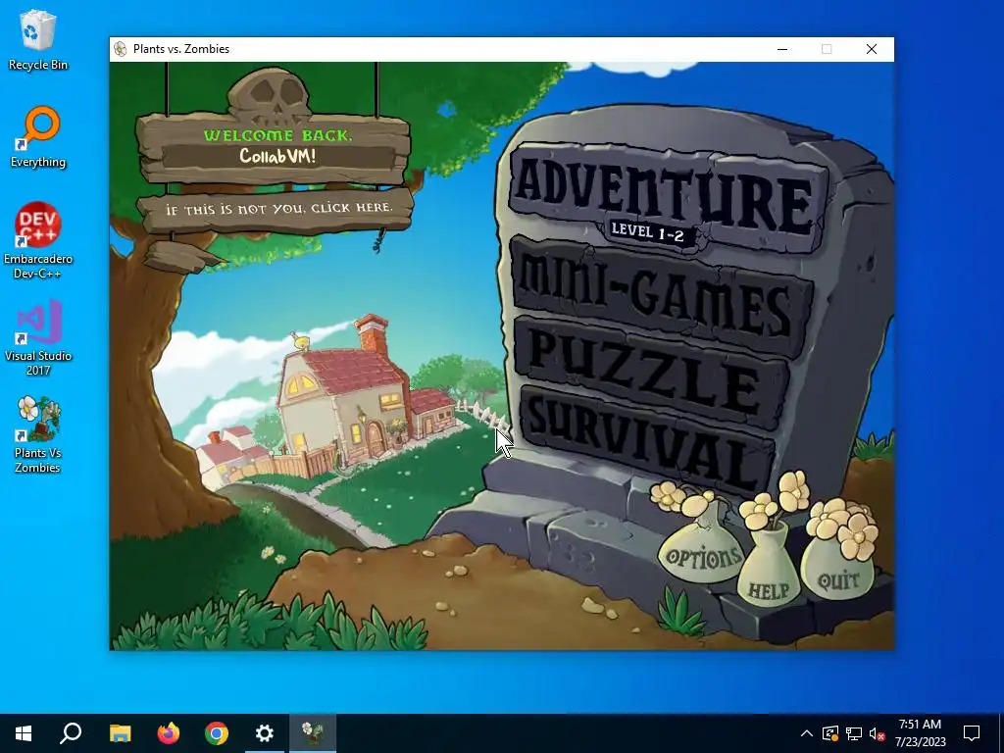
Task: Choose Survival mode on the tombstone
Action: pos(647,438)
